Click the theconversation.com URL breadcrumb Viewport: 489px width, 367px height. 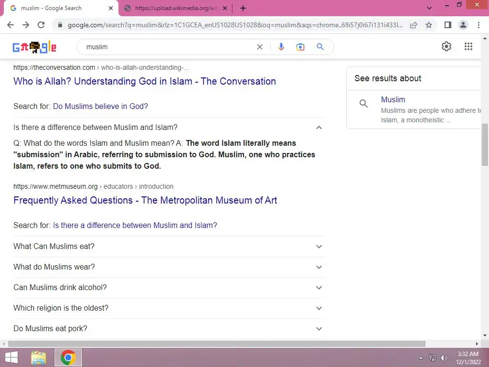[101, 67]
